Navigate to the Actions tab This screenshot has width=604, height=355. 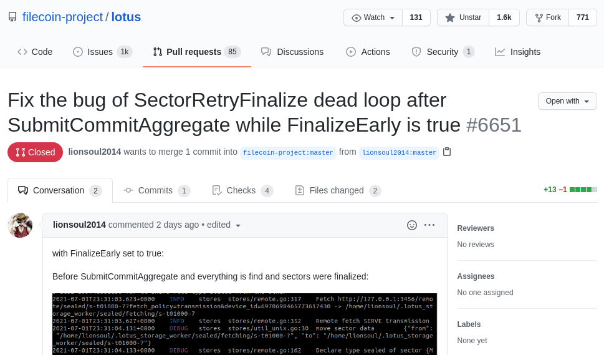tap(368, 52)
